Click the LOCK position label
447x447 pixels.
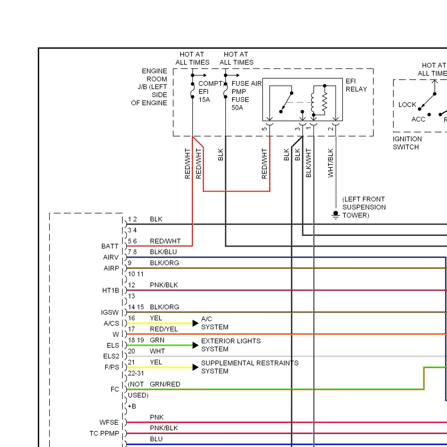point(407,105)
